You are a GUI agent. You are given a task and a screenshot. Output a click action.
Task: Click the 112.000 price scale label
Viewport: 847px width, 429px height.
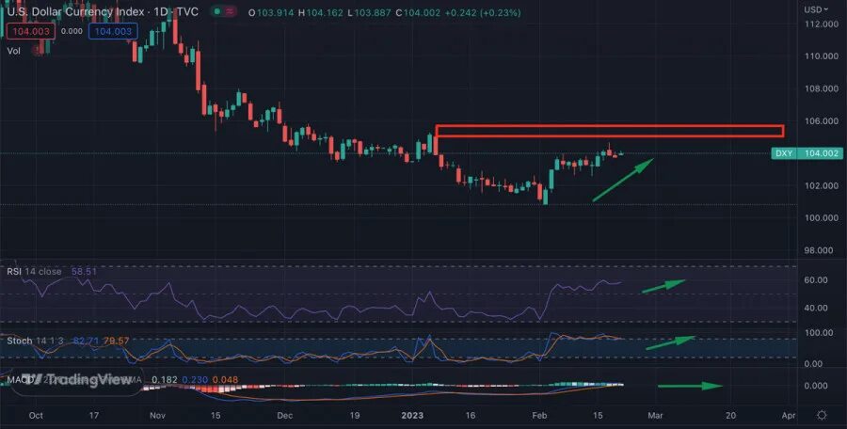click(x=821, y=24)
